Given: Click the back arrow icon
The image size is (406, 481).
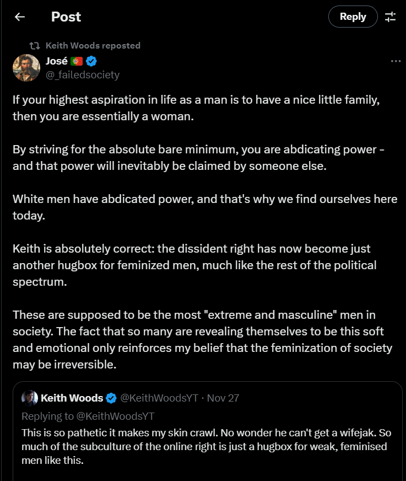Looking at the screenshot, I should (x=20, y=17).
